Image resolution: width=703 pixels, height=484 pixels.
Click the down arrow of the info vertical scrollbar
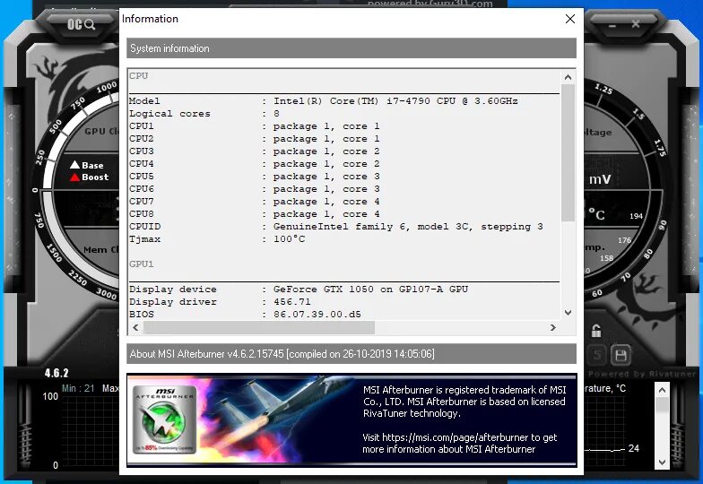pyautogui.click(x=568, y=312)
